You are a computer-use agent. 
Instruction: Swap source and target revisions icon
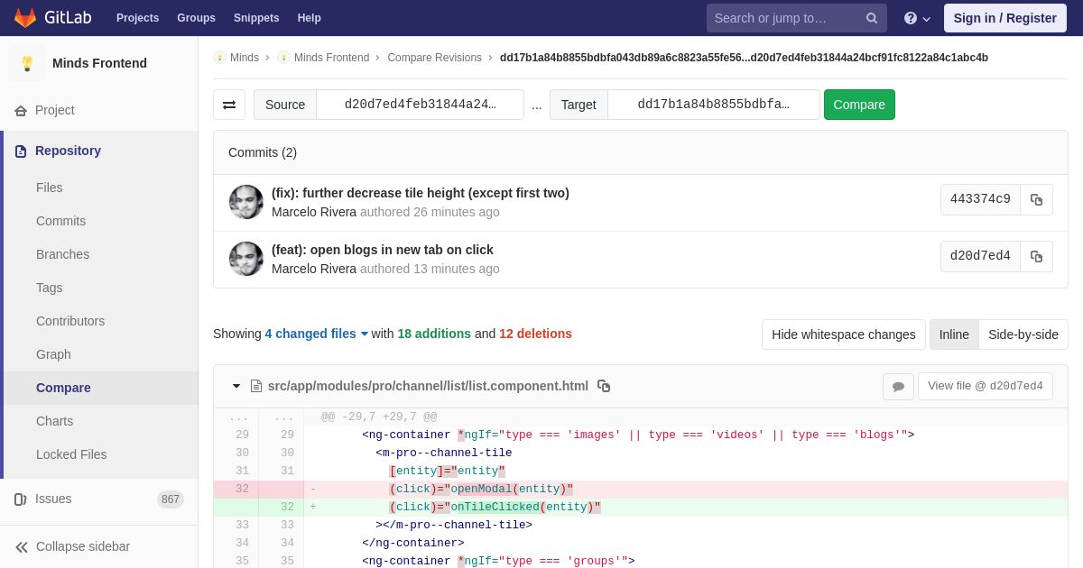(x=229, y=105)
